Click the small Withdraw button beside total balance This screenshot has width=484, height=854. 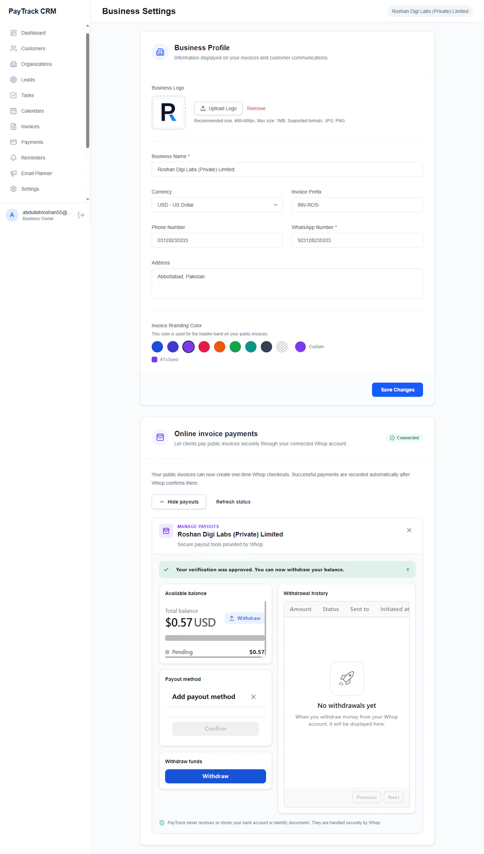coord(245,618)
